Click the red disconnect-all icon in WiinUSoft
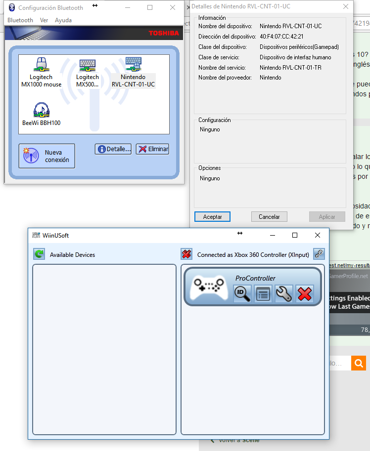This screenshot has height=451, width=370. 186,254
